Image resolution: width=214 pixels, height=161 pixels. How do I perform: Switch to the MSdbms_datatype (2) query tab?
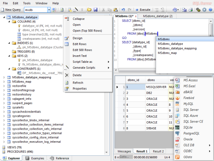[158, 16]
